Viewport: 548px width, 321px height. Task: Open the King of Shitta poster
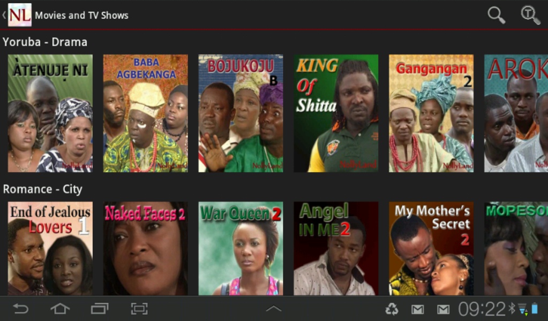(x=336, y=113)
